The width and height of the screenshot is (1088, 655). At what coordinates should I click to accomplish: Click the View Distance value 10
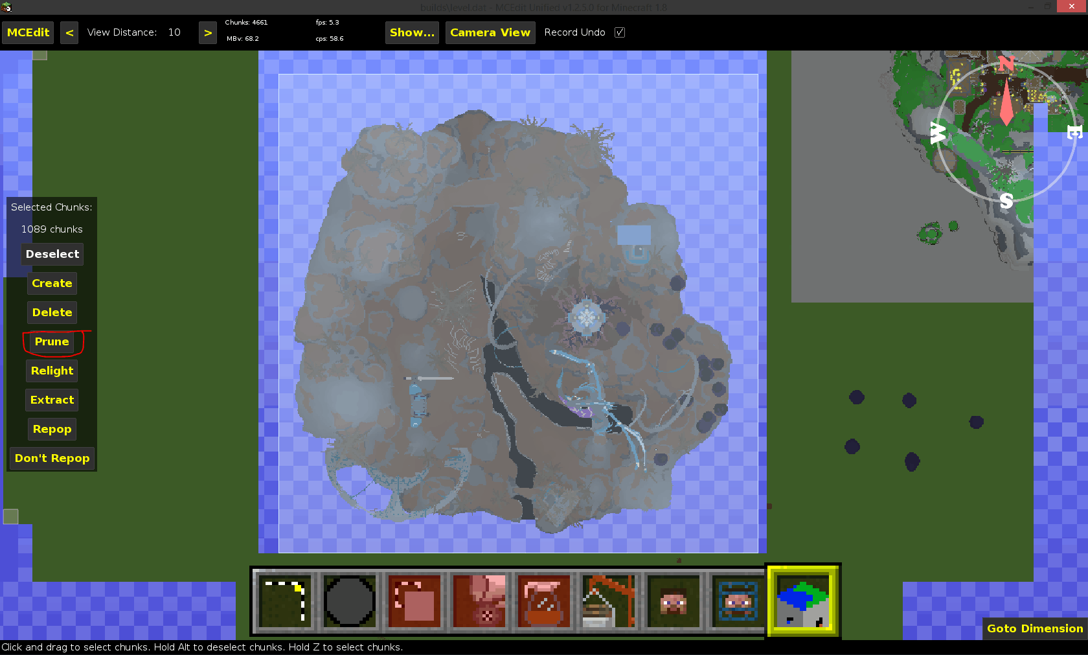pos(174,32)
